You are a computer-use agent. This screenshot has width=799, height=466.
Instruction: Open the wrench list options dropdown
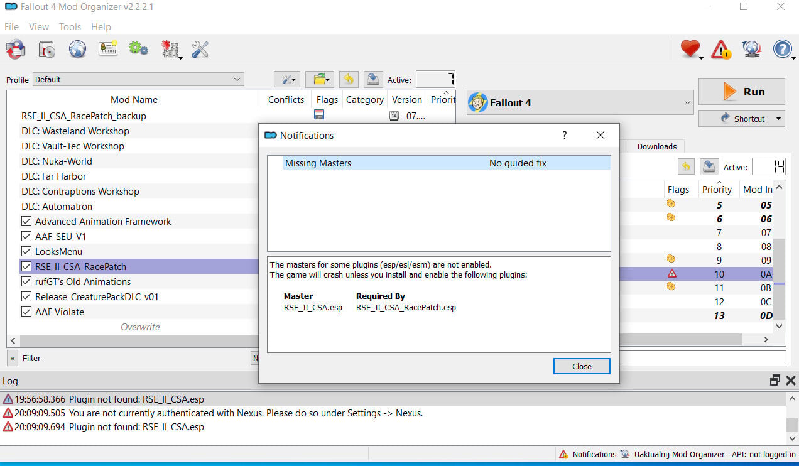pyautogui.click(x=288, y=79)
